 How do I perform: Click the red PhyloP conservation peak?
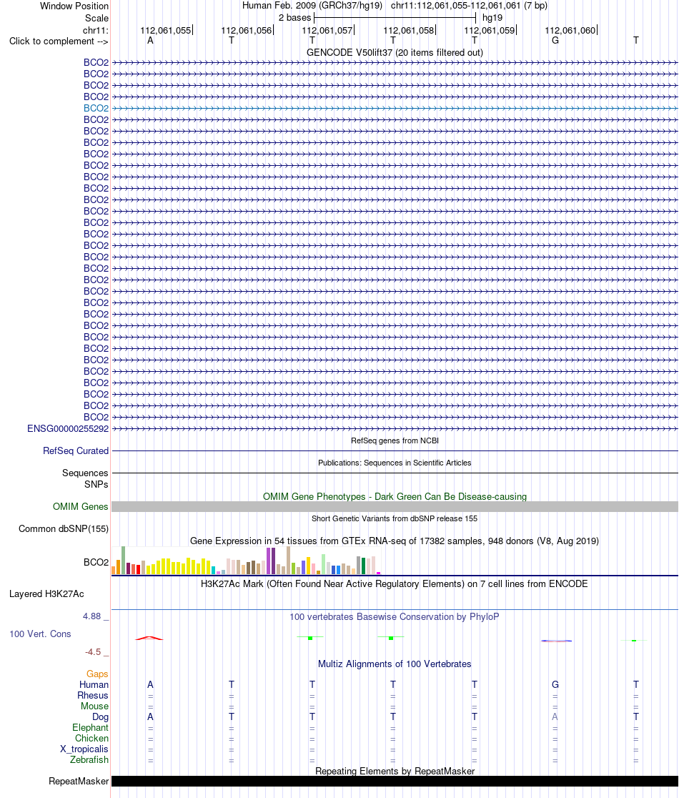point(149,638)
